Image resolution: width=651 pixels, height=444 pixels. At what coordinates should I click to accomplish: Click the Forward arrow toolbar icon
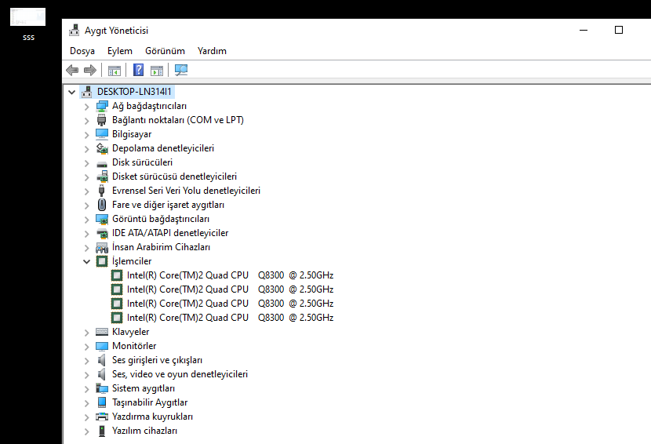pyautogui.click(x=90, y=70)
